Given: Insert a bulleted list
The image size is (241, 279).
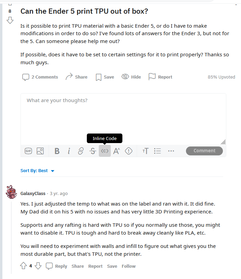Looking at the screenshot, I should tap(157, 151).
